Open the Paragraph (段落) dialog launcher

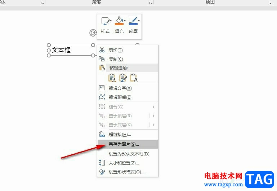[151, 3]
